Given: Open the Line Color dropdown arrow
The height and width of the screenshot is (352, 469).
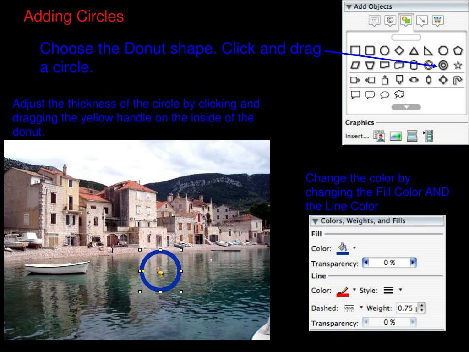Looking at the screenshot, I should [354, 290].
